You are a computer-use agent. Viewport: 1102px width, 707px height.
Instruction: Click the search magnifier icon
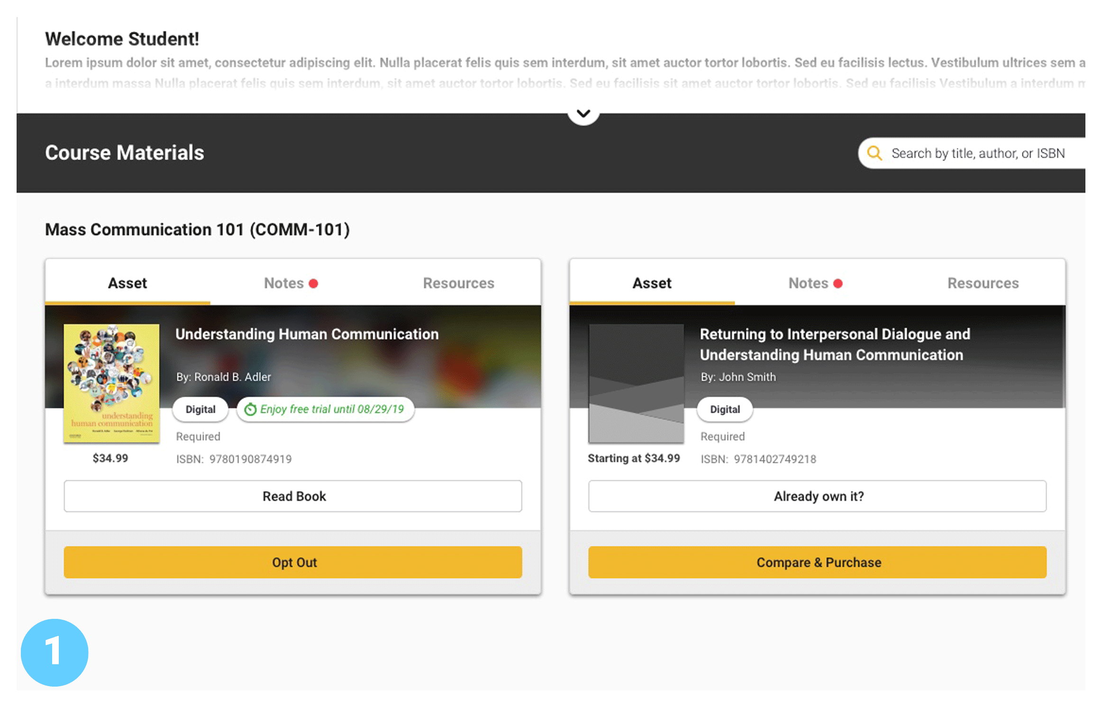(x=874, y=153)
